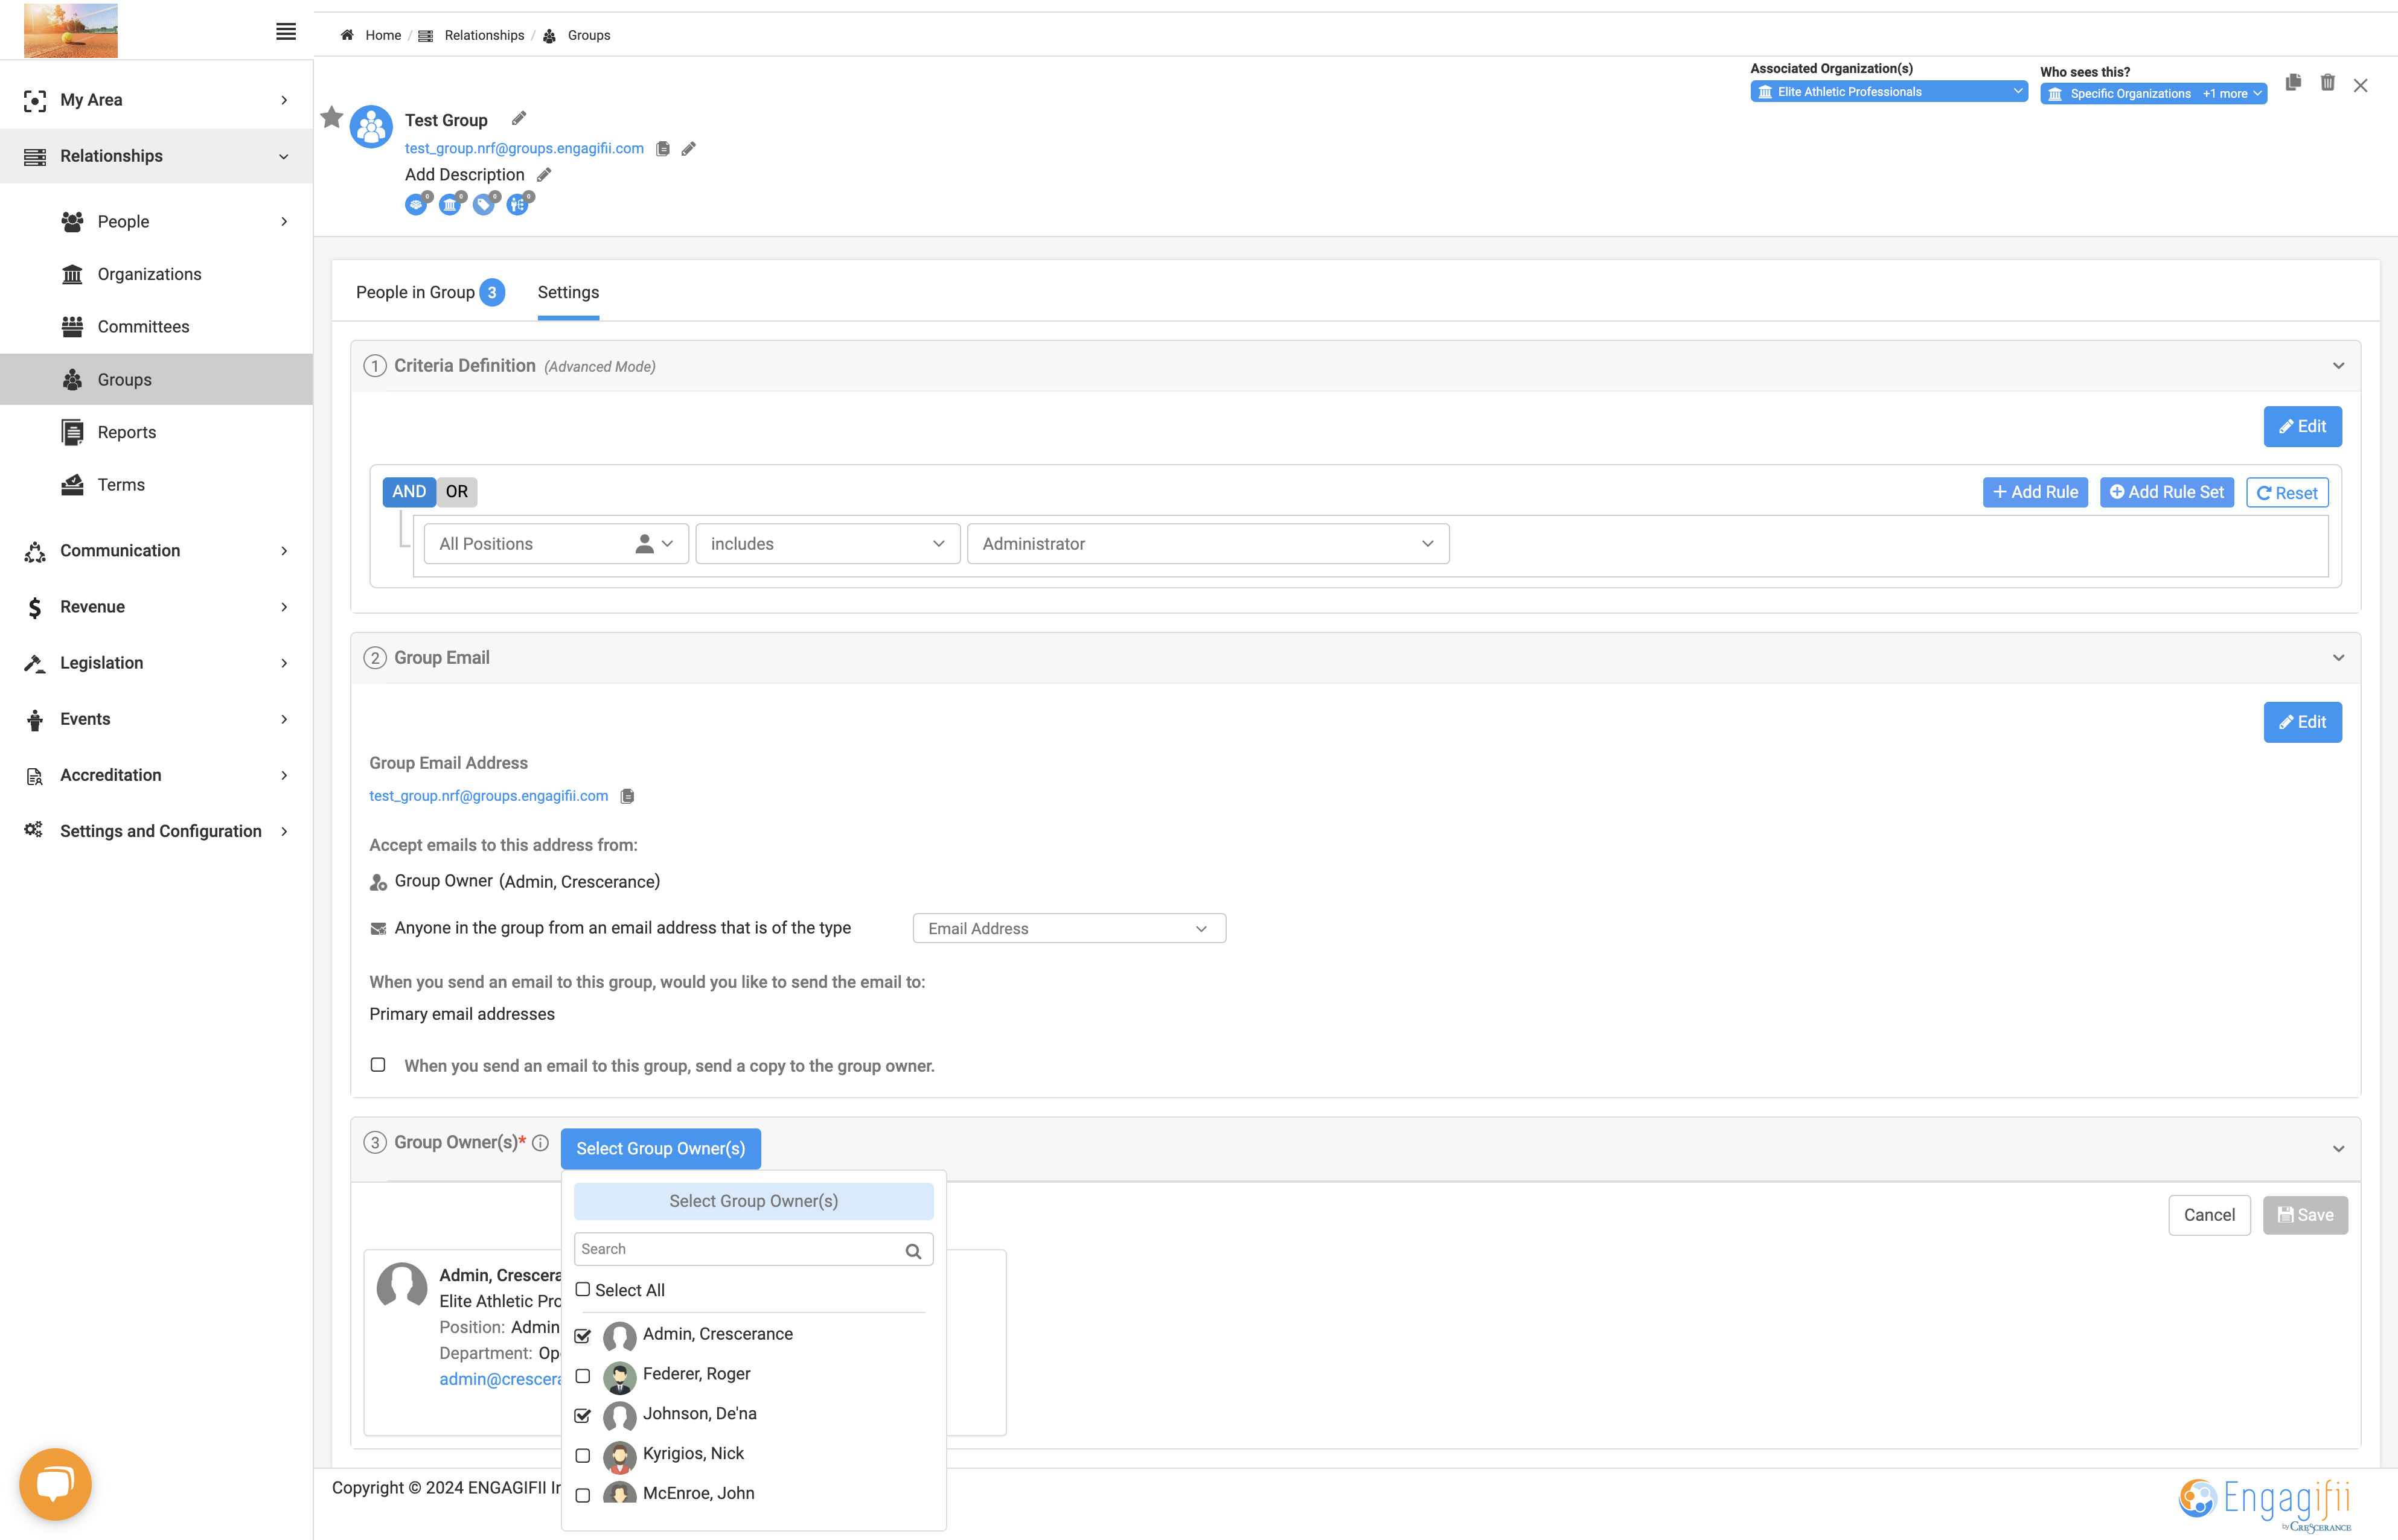
Task: Click Add Rule button
Action: (2035, 492)
